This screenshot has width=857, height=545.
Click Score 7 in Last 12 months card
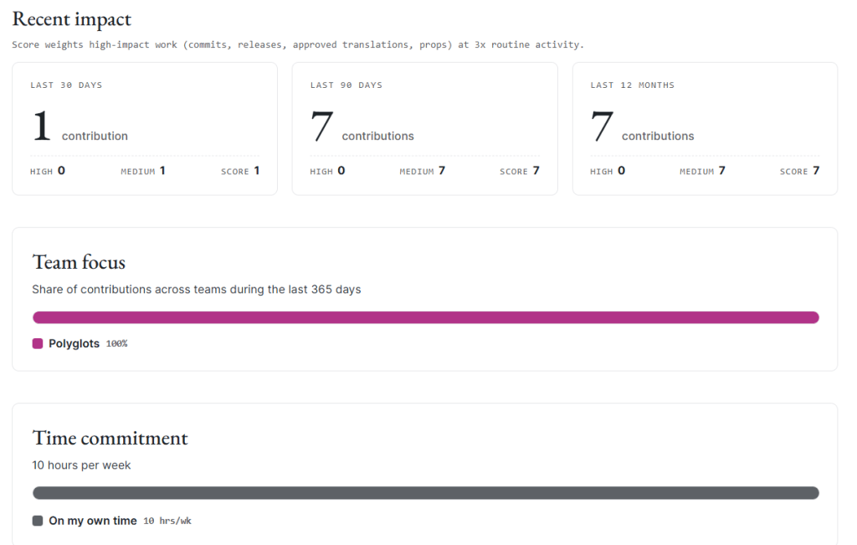[x=799, y=171]
